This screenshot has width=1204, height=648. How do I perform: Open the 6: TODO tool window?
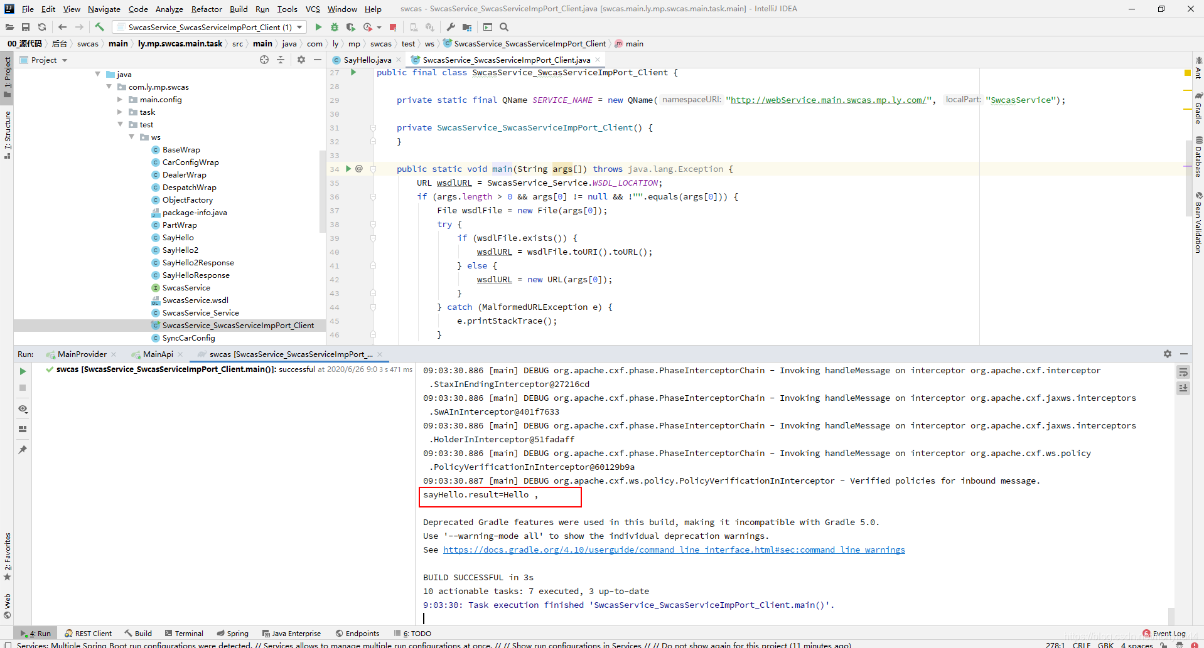[412, 634]
